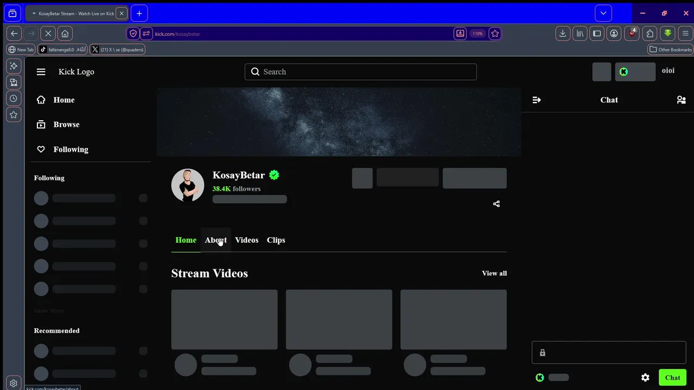The image size is (694, 390).
Task: Switch to the About tab
Action: [216, 240]
